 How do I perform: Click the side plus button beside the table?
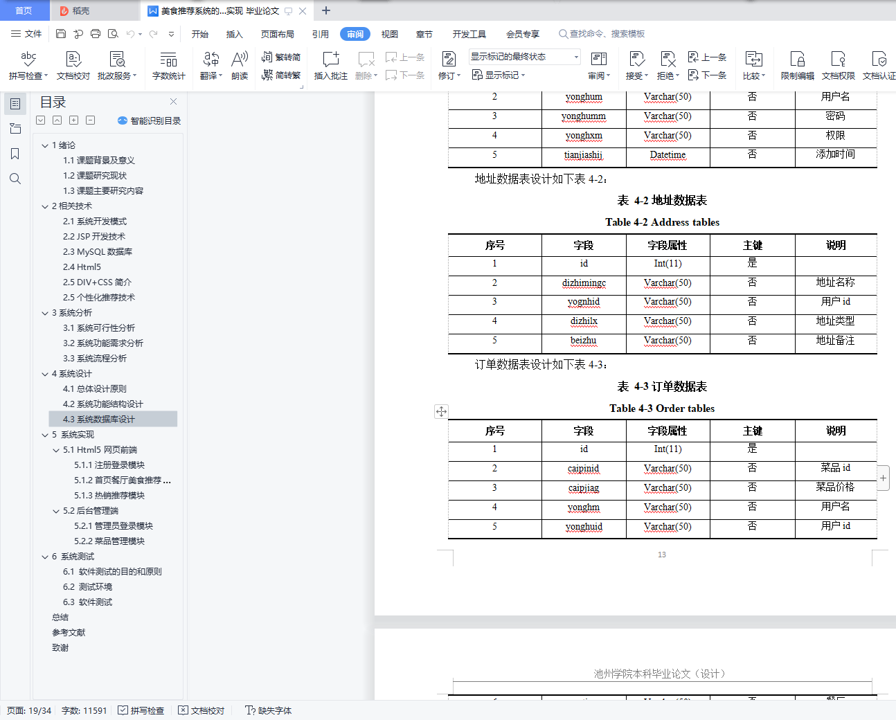pyautogui.click(x=883, y=478)
